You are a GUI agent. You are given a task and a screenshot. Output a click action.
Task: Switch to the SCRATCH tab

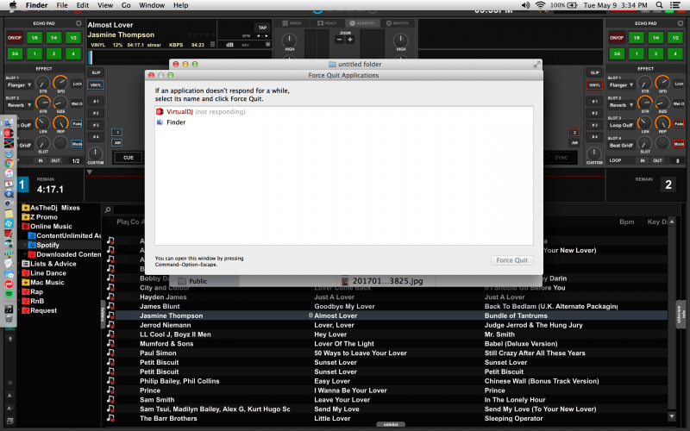(x=361, y=23)
